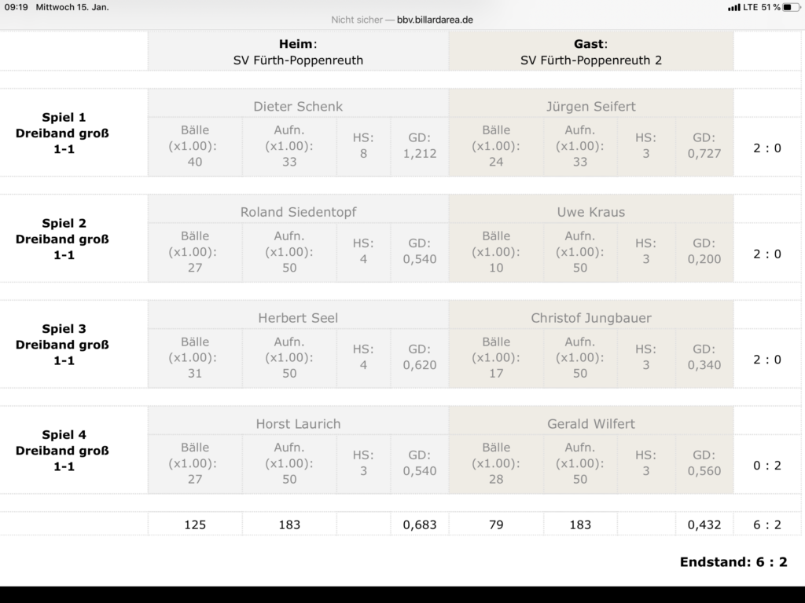Viewport: 805px width, 603px height.
Task: Click the guest total balls 79 cell
Action: pyautogui.click(x=496, y=524)
